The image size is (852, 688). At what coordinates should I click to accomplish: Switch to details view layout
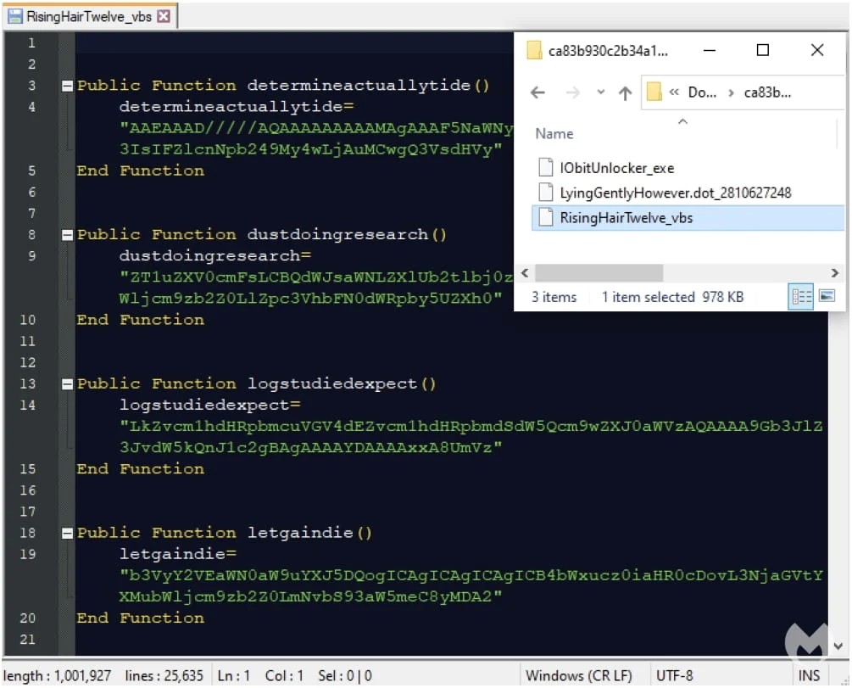point(801,296)
